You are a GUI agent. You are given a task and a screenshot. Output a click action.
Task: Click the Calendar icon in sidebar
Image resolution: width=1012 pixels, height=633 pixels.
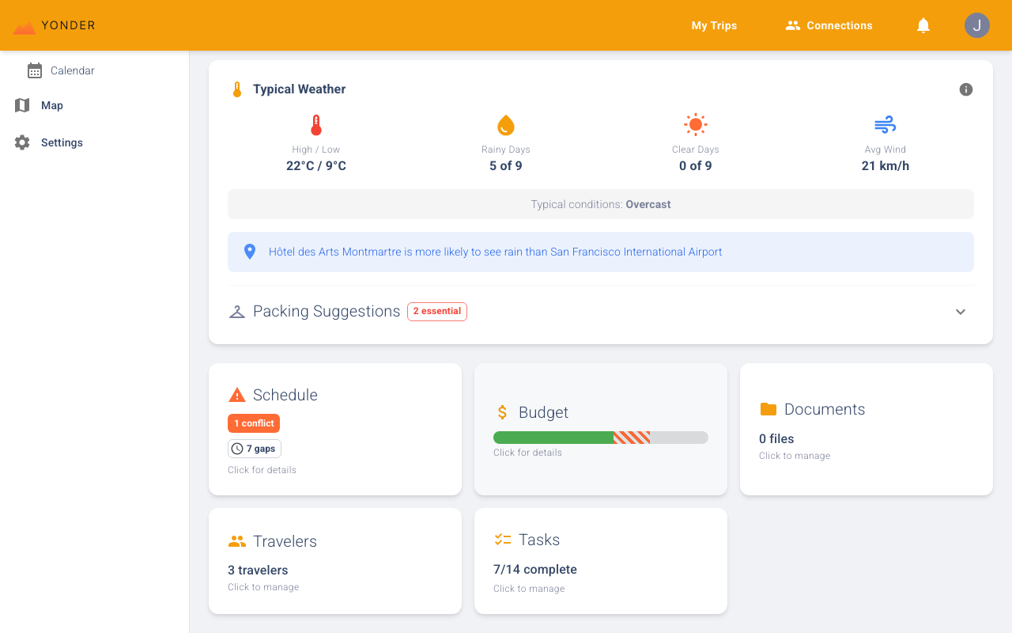[x=35, y=70]
